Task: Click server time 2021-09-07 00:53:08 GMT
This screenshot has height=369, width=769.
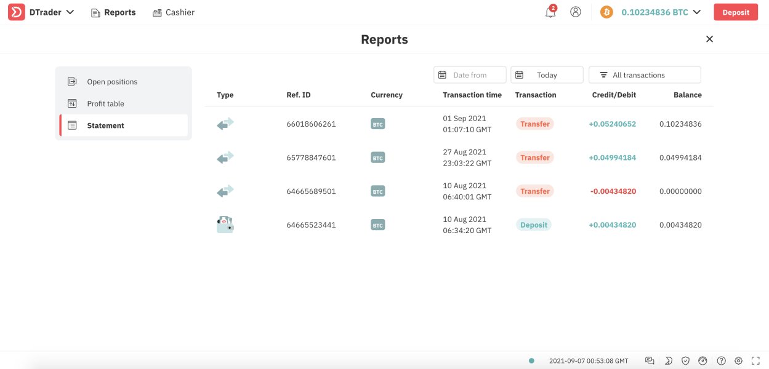Action: (x=589, y=361)
